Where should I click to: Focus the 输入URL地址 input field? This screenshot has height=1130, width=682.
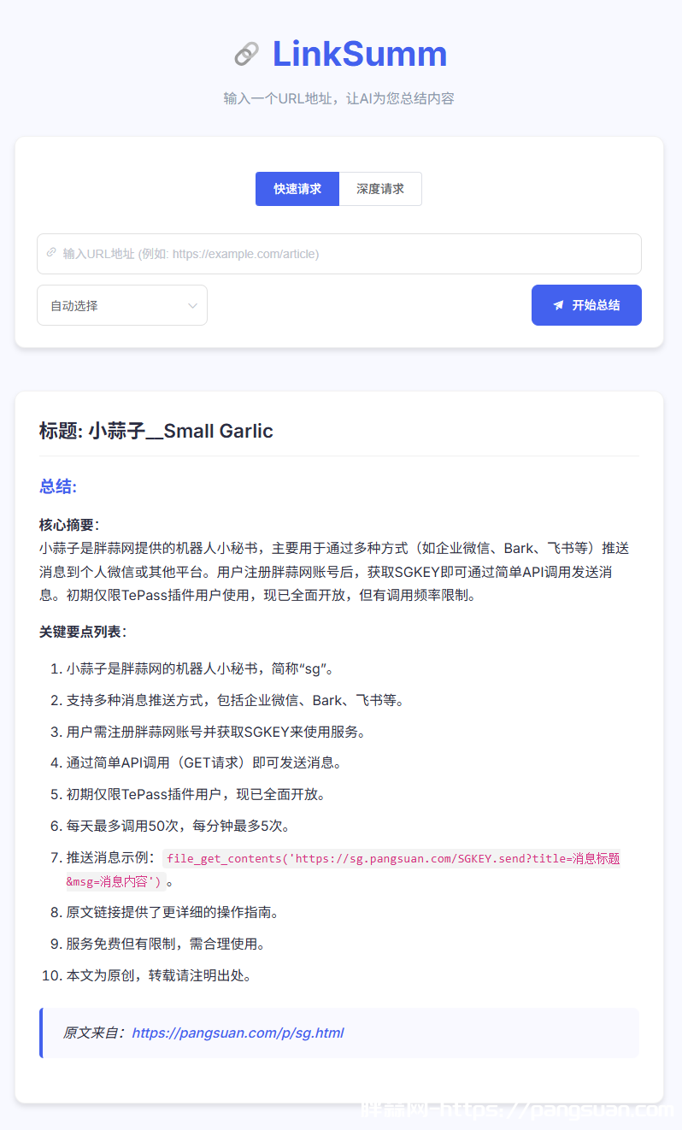pyautogui.click(x=342, y=254)
